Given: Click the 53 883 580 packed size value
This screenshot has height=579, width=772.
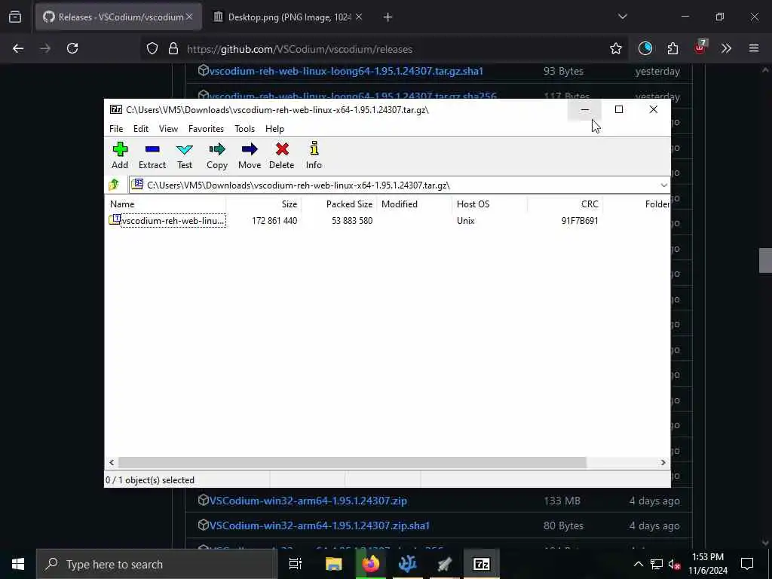Looking at the screenshot, I should coord(351,221).
